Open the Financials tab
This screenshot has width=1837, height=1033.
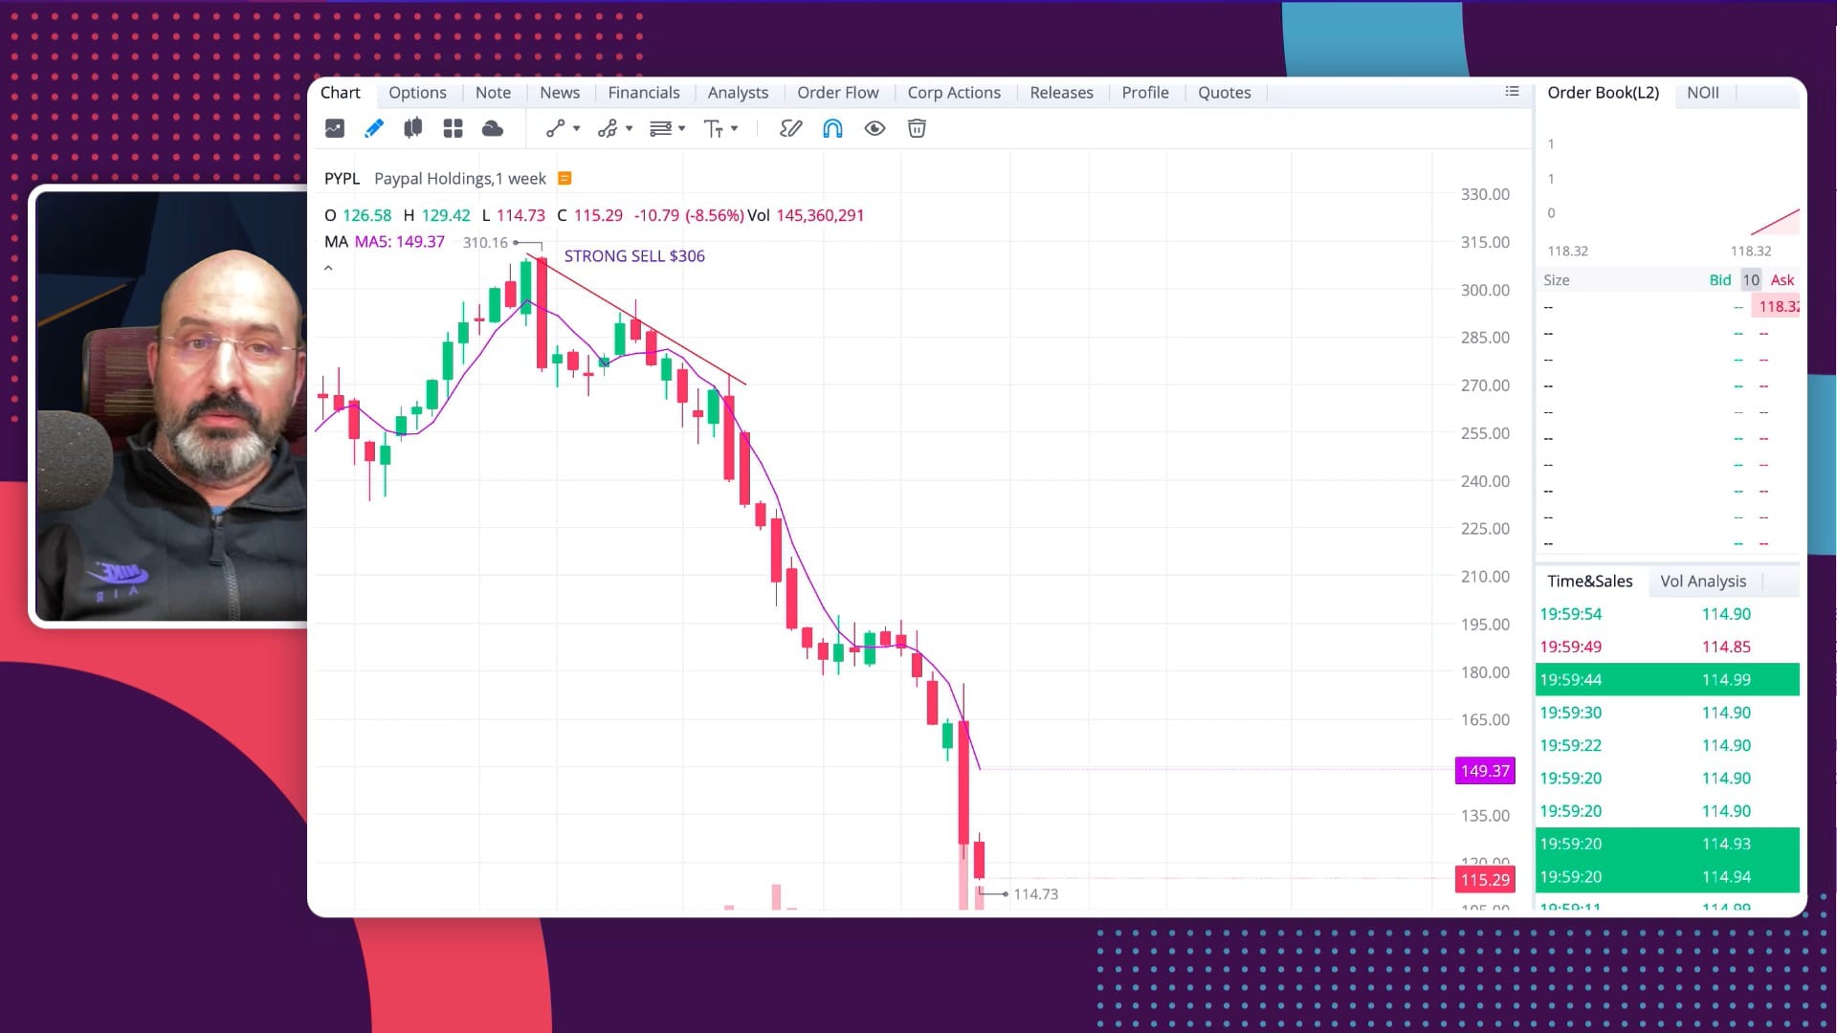(x=645, y=92)
